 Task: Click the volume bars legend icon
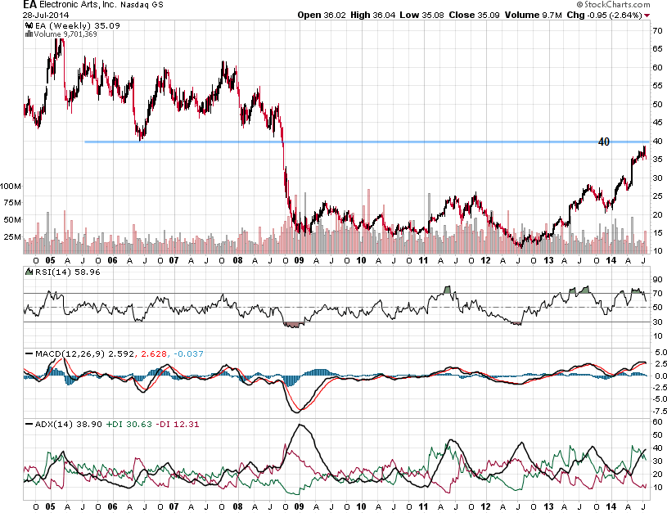tap(29, 34)
